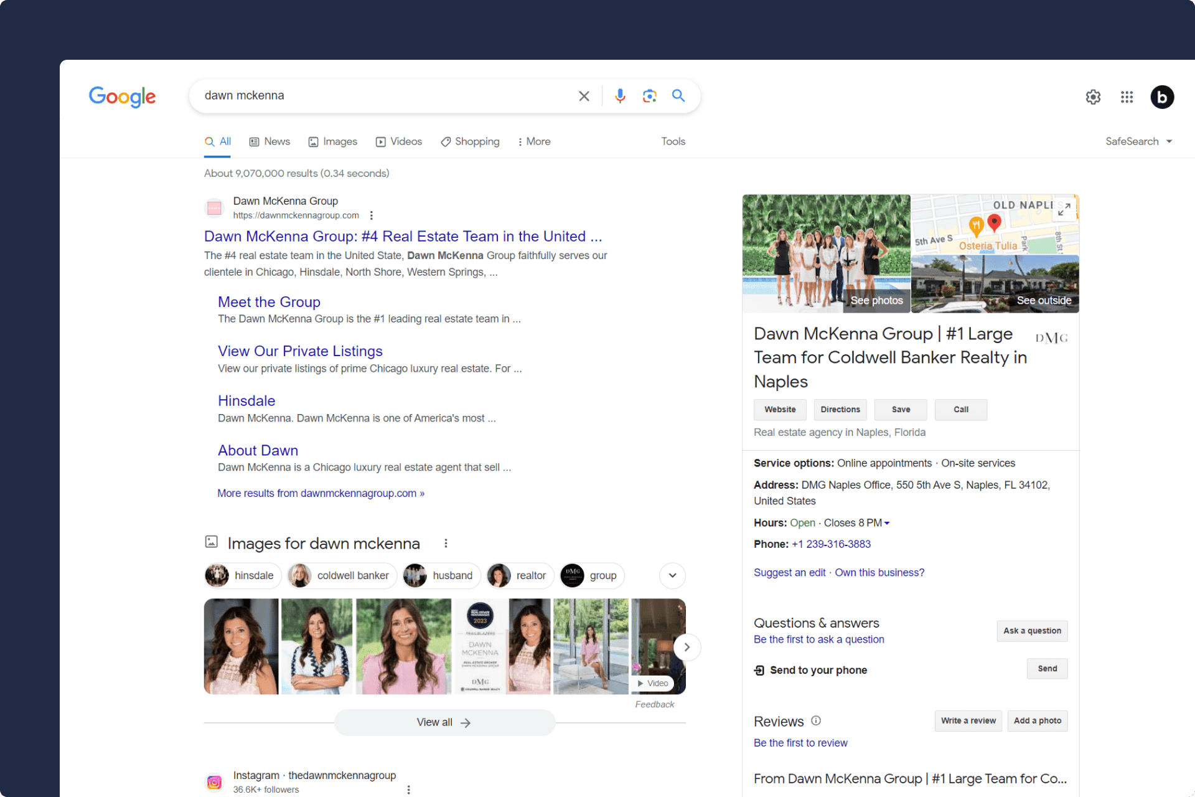1195x797 pixels.
Task: Select hinsdale image filter chip
Action: 243,575
